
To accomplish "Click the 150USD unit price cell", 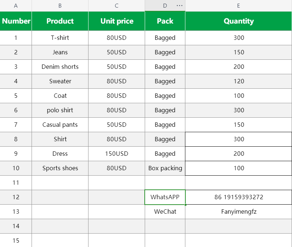I will tap(116, 154).
